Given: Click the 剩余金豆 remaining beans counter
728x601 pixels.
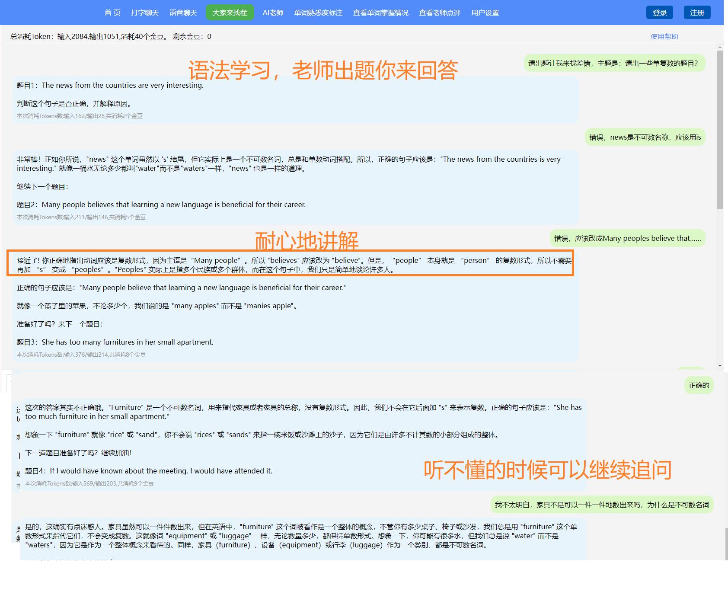Looking at the screenshot, I should 192,37.
